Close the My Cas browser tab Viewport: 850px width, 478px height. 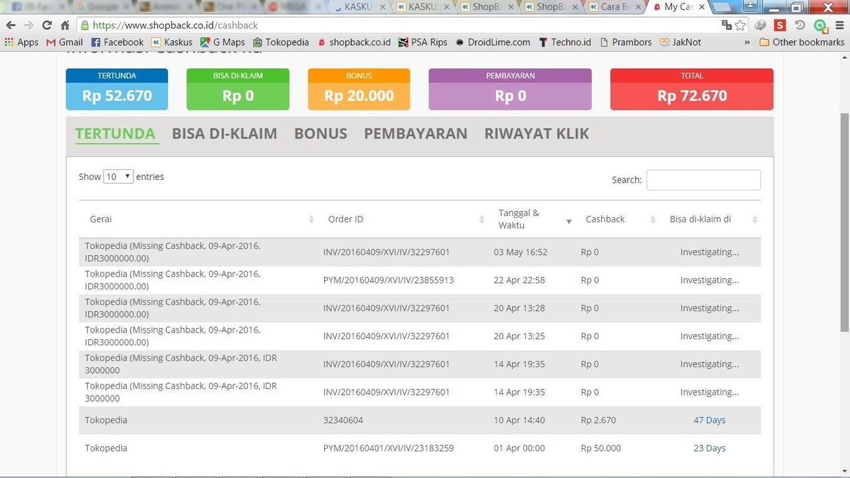(702, 7)
